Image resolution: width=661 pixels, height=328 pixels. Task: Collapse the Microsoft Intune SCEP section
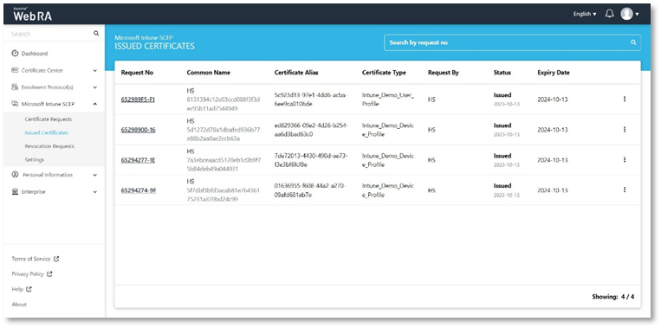click(54, 104)
